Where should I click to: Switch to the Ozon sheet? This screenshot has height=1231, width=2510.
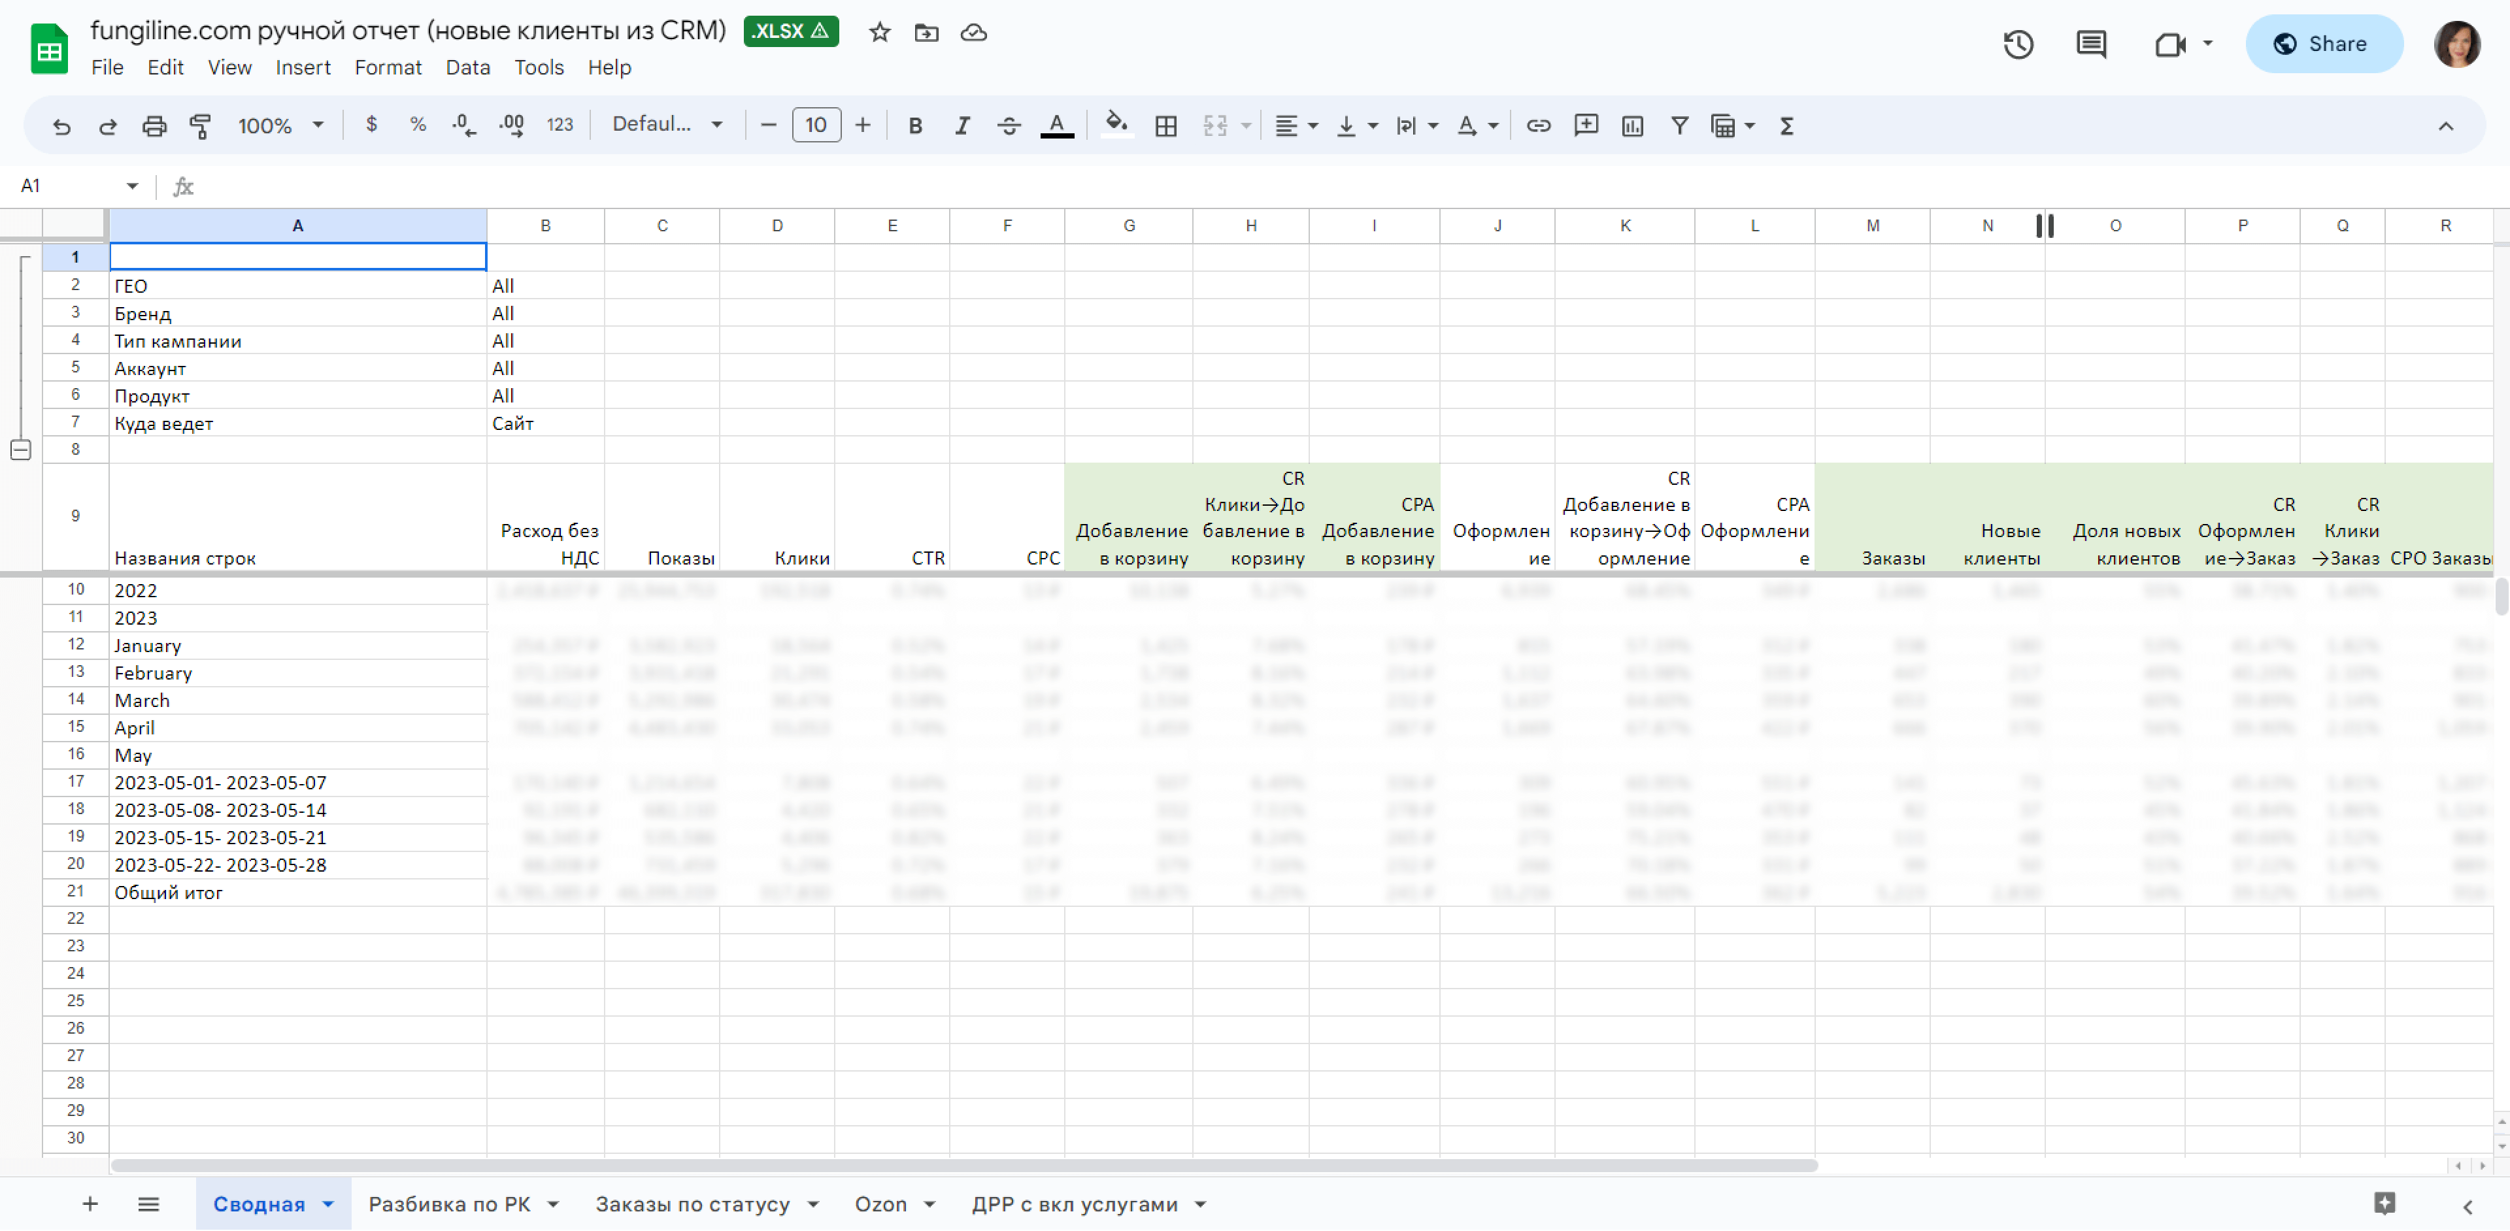pyautogui.click(x=880, y=1205)
